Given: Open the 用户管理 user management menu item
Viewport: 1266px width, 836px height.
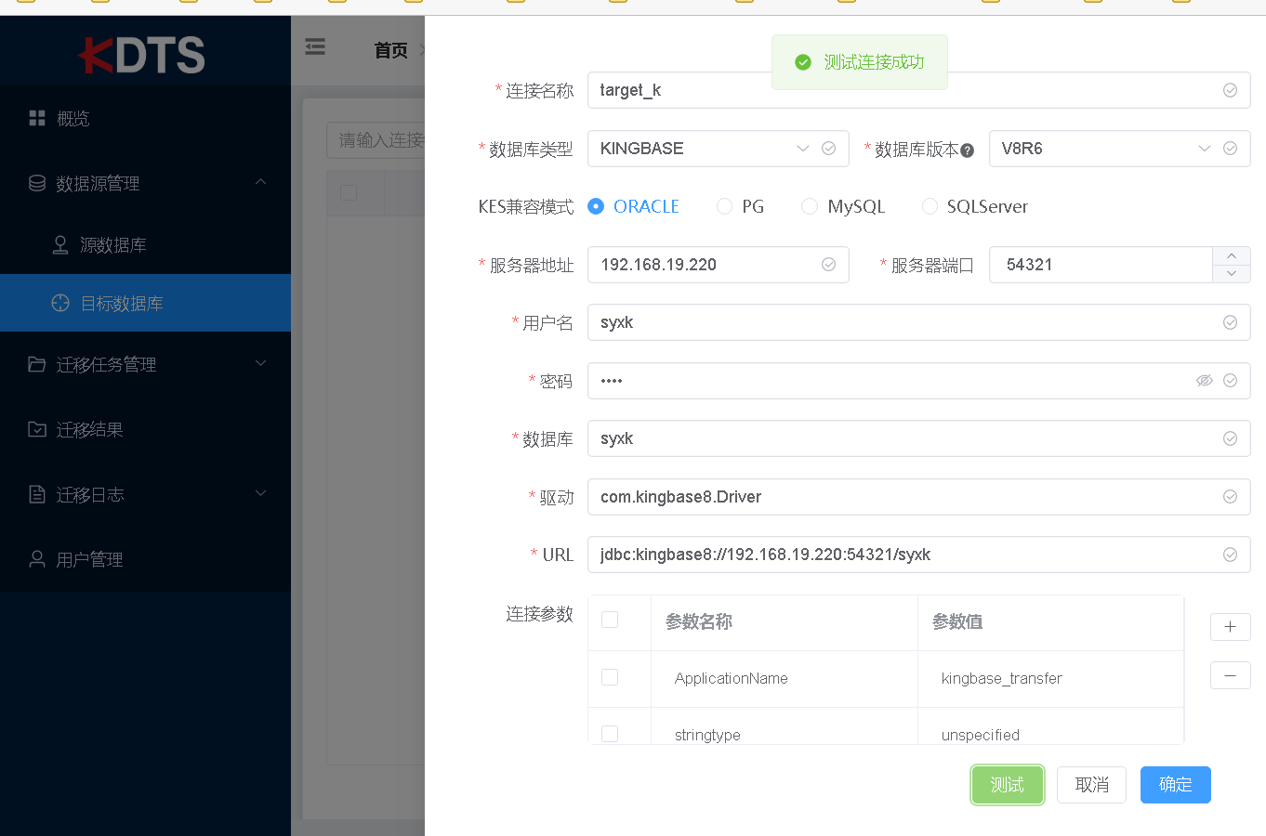Looking at the screenshot, I should coord(145,559).
